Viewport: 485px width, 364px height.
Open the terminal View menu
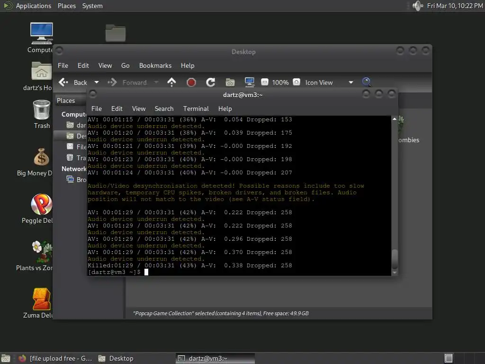pyautogui.click(x=139, y=109)
